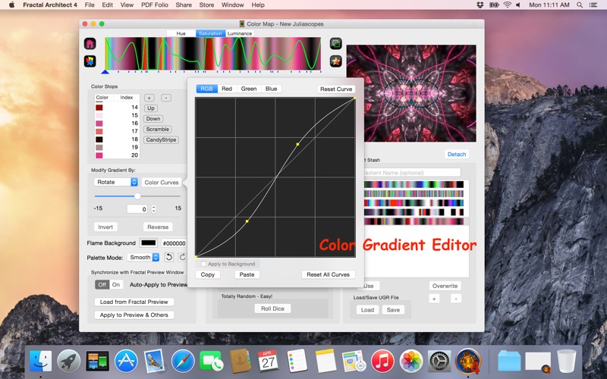Screen dimensions: 607x379
Task: Open Calendar showing APR 27
Action: (x=268, y=362)
